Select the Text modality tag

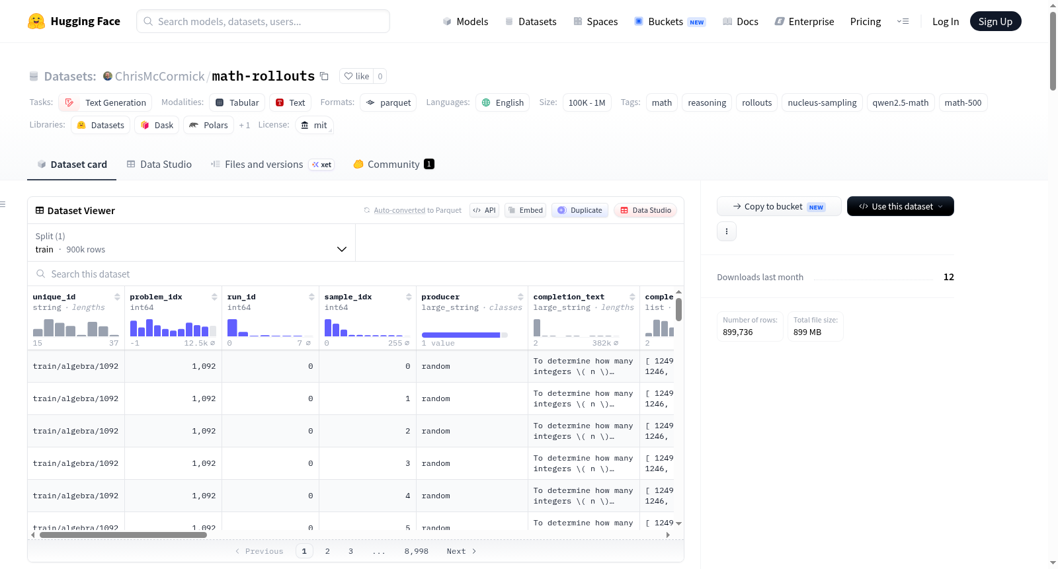(290, 102)
